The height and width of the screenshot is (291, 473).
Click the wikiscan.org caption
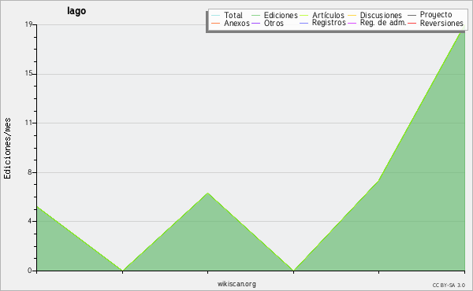pos(236,284)
